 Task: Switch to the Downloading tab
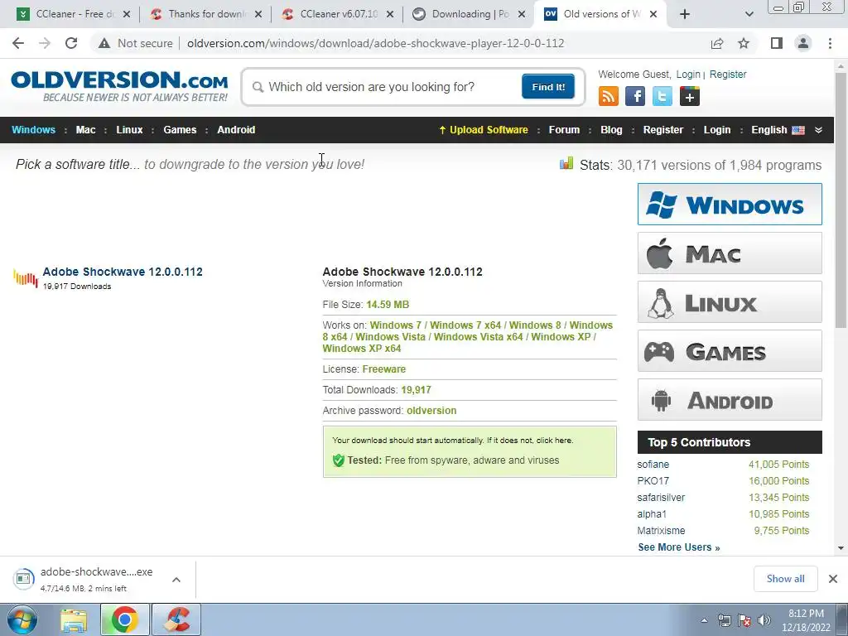(470, 14)
